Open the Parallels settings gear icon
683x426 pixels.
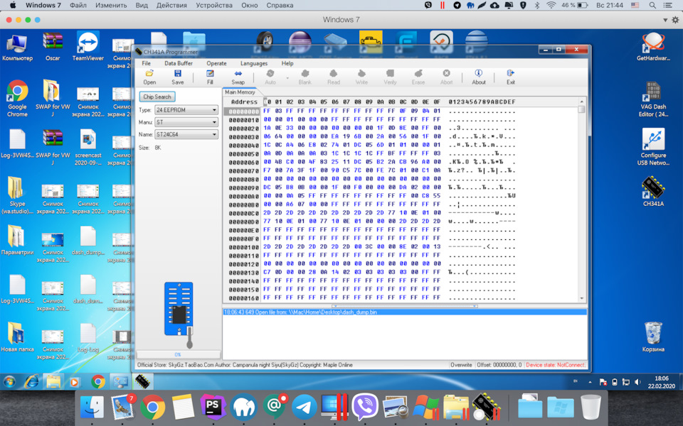tap(675, 20)
